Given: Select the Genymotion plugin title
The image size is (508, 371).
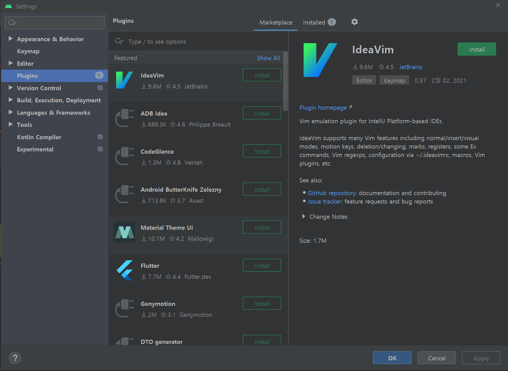Looking at the screenshot, I should [158, 304].
